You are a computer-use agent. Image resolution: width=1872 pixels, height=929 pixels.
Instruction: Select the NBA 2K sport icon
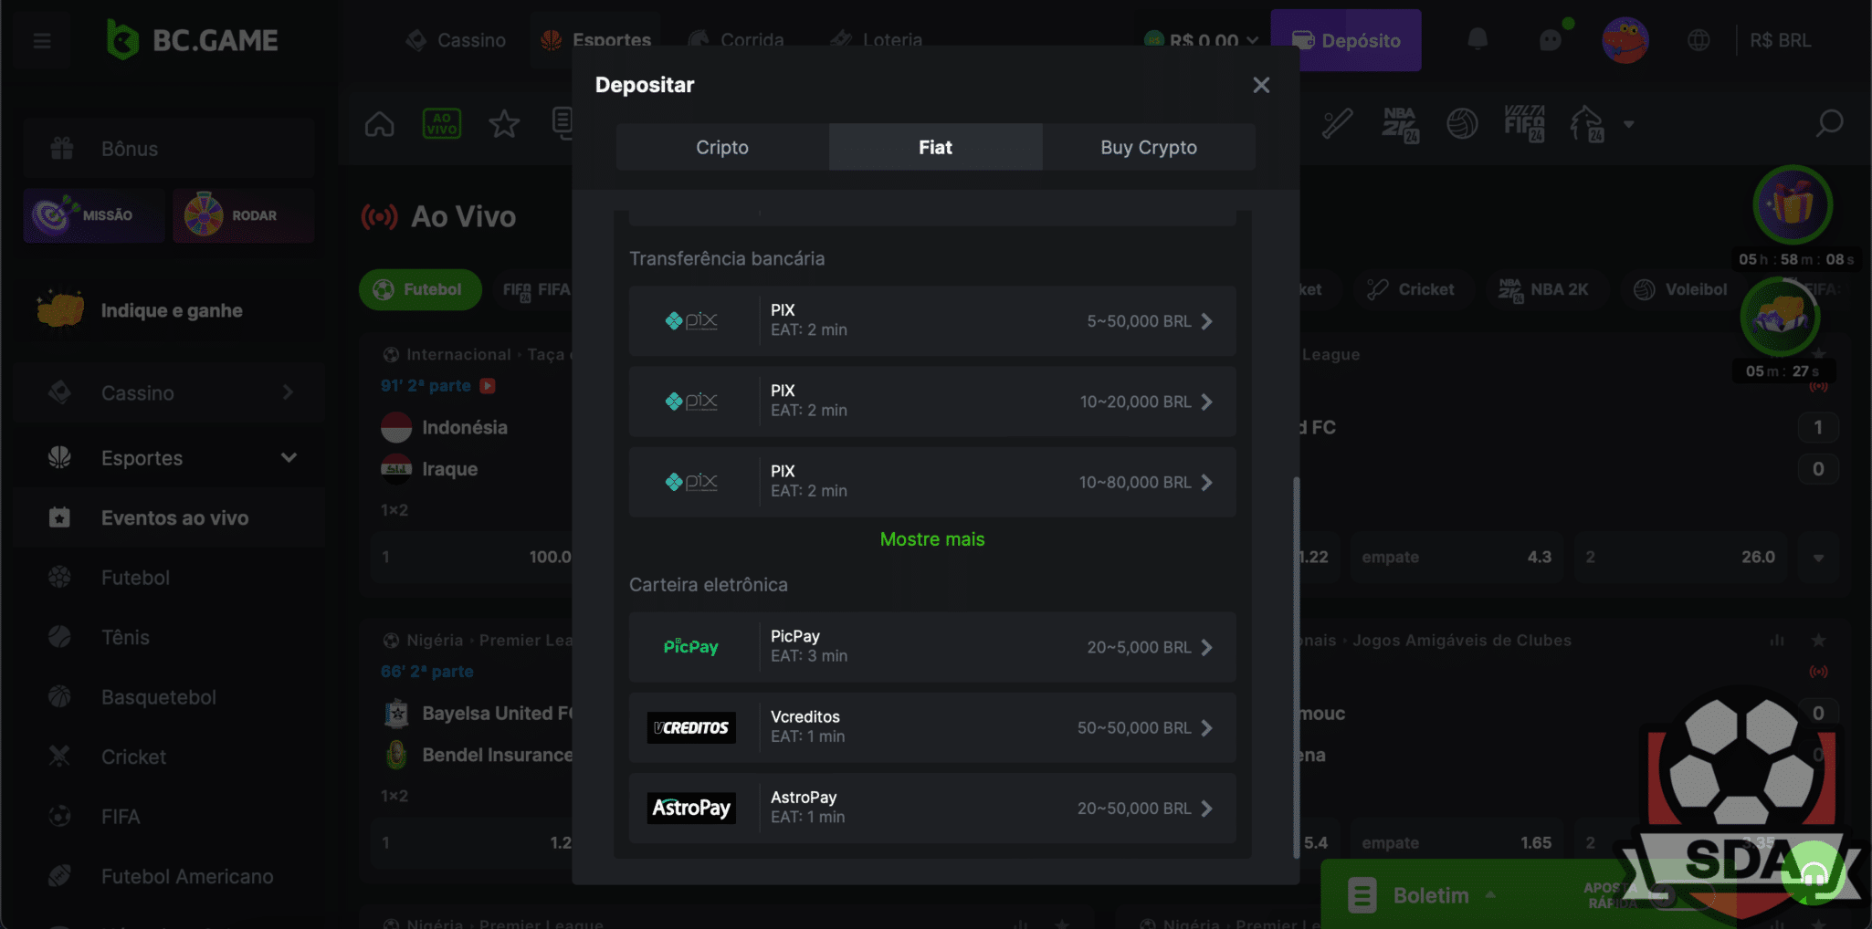click(x=1399, y=123)
